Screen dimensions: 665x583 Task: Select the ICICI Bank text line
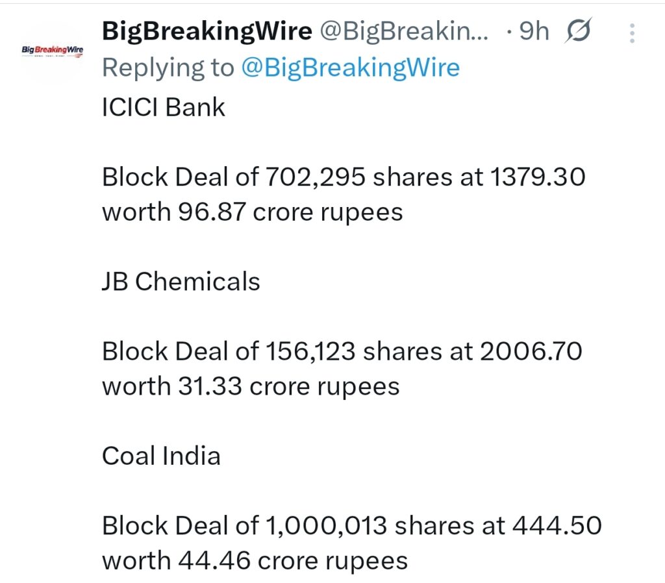click(163, 106)
